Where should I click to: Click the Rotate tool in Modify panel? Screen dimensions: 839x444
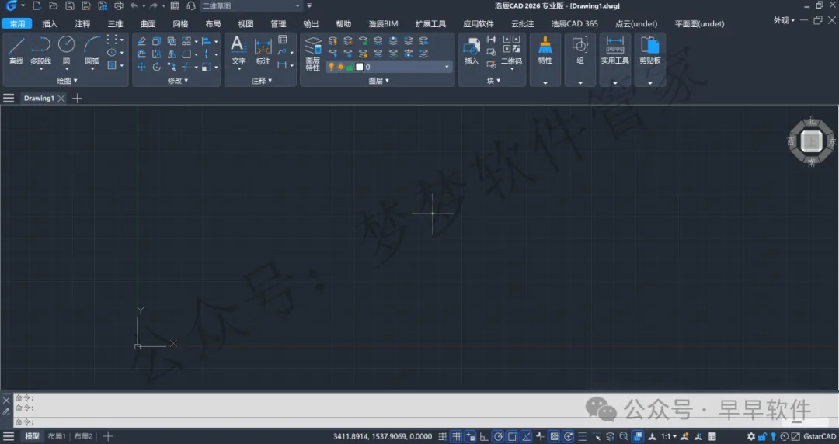[x=156, y=67]
